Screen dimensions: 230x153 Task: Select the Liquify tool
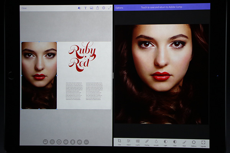tap(138, 142)
